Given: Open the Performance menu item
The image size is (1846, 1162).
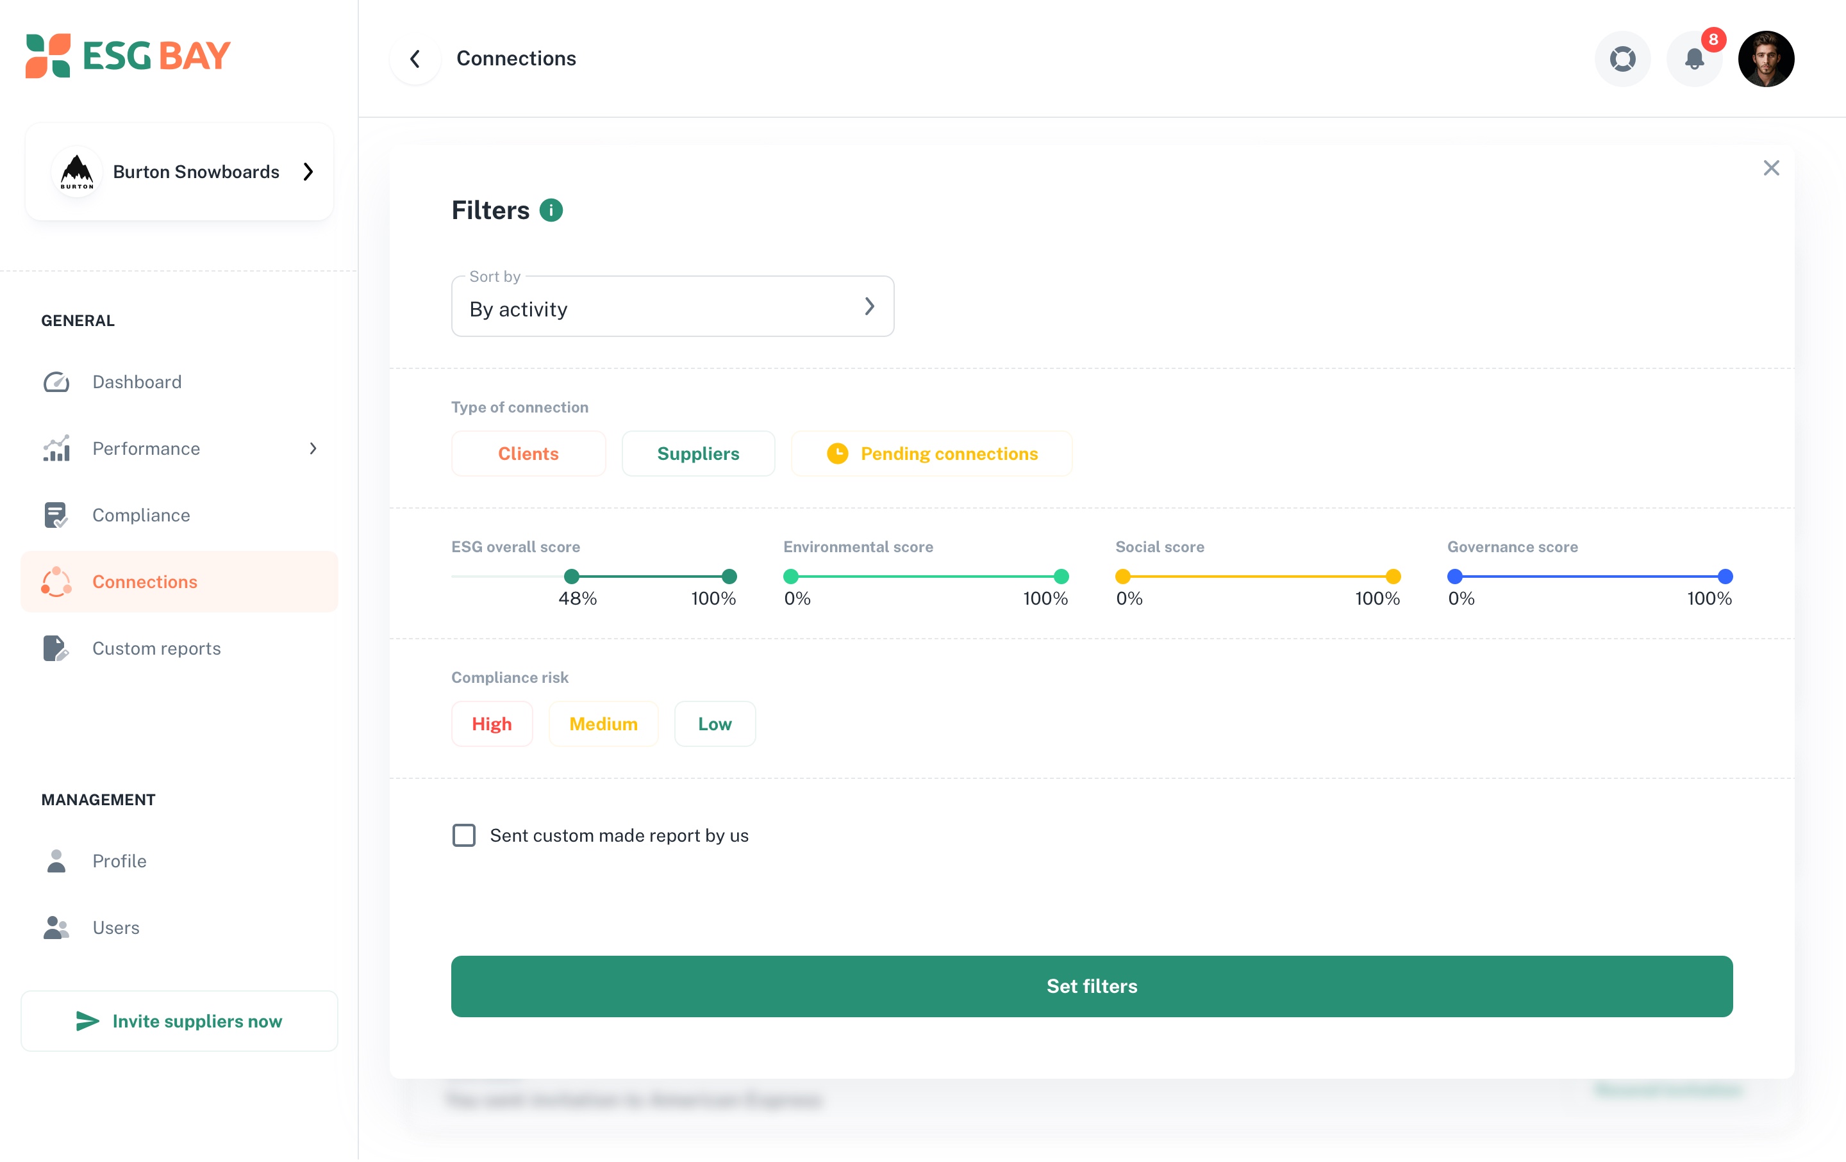Looking at the screenshot, I should (x=179, y=449).
